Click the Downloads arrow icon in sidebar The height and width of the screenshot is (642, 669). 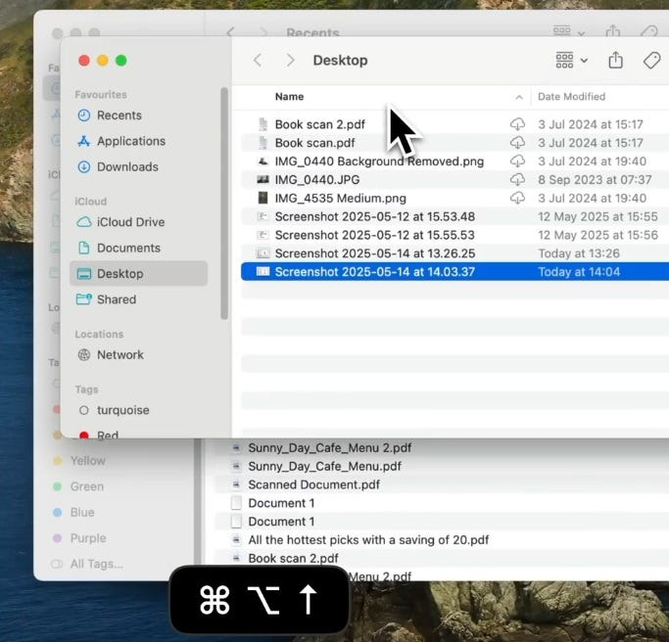84,166
